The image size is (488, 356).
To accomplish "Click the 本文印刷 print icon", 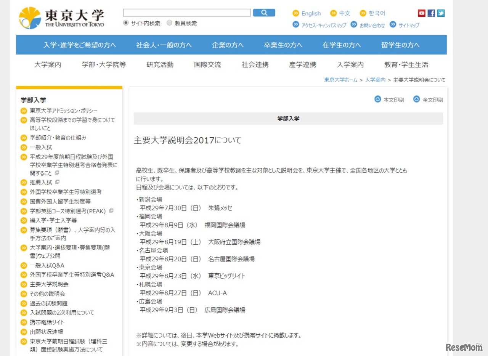I will pyautogui.click(x=378, y=99).
